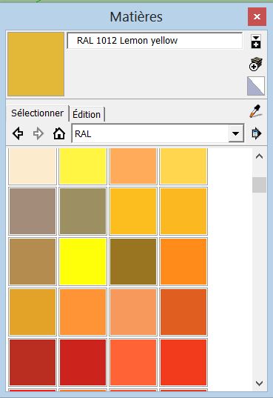Click the RAL 1012 Lemon yellow name field
Image resolution: width=273 pixels, height=398 pixels.
155,41
